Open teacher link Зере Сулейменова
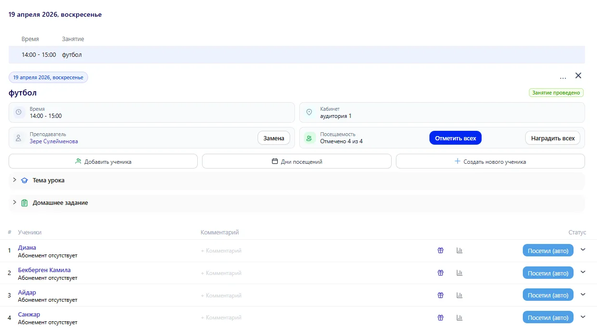This screenshot has height=328, width=597. 54,141
